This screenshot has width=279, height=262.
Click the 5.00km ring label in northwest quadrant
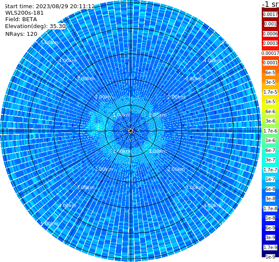(x=49, y=42)
